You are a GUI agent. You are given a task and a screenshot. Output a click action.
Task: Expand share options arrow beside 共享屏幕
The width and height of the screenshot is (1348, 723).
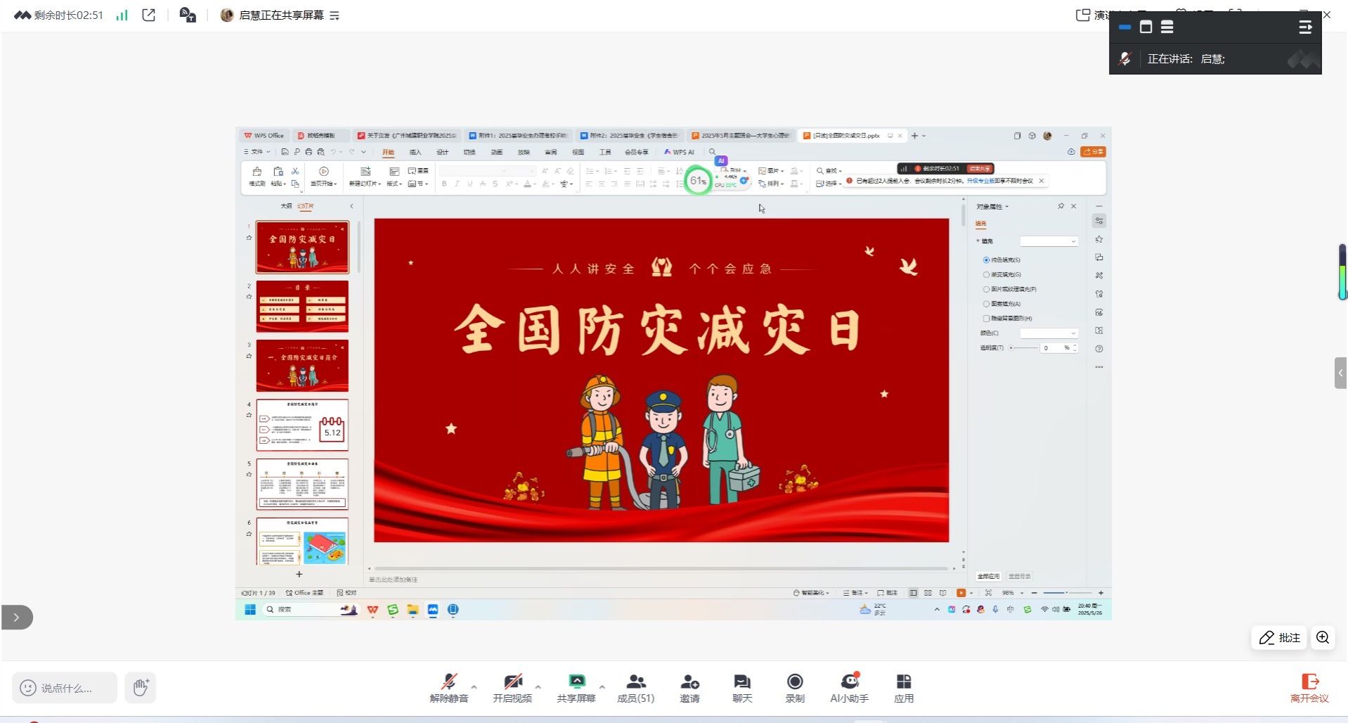602,686
